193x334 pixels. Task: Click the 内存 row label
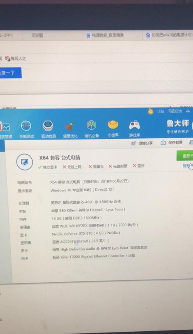tap(23, 220)
